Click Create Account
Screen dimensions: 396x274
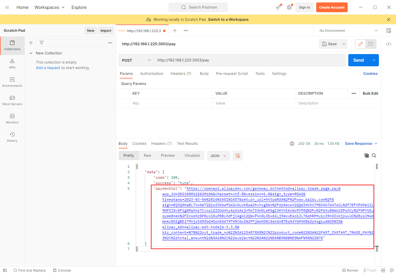[x=332, y=7]
